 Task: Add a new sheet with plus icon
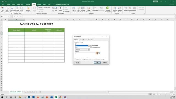point(40,92)
